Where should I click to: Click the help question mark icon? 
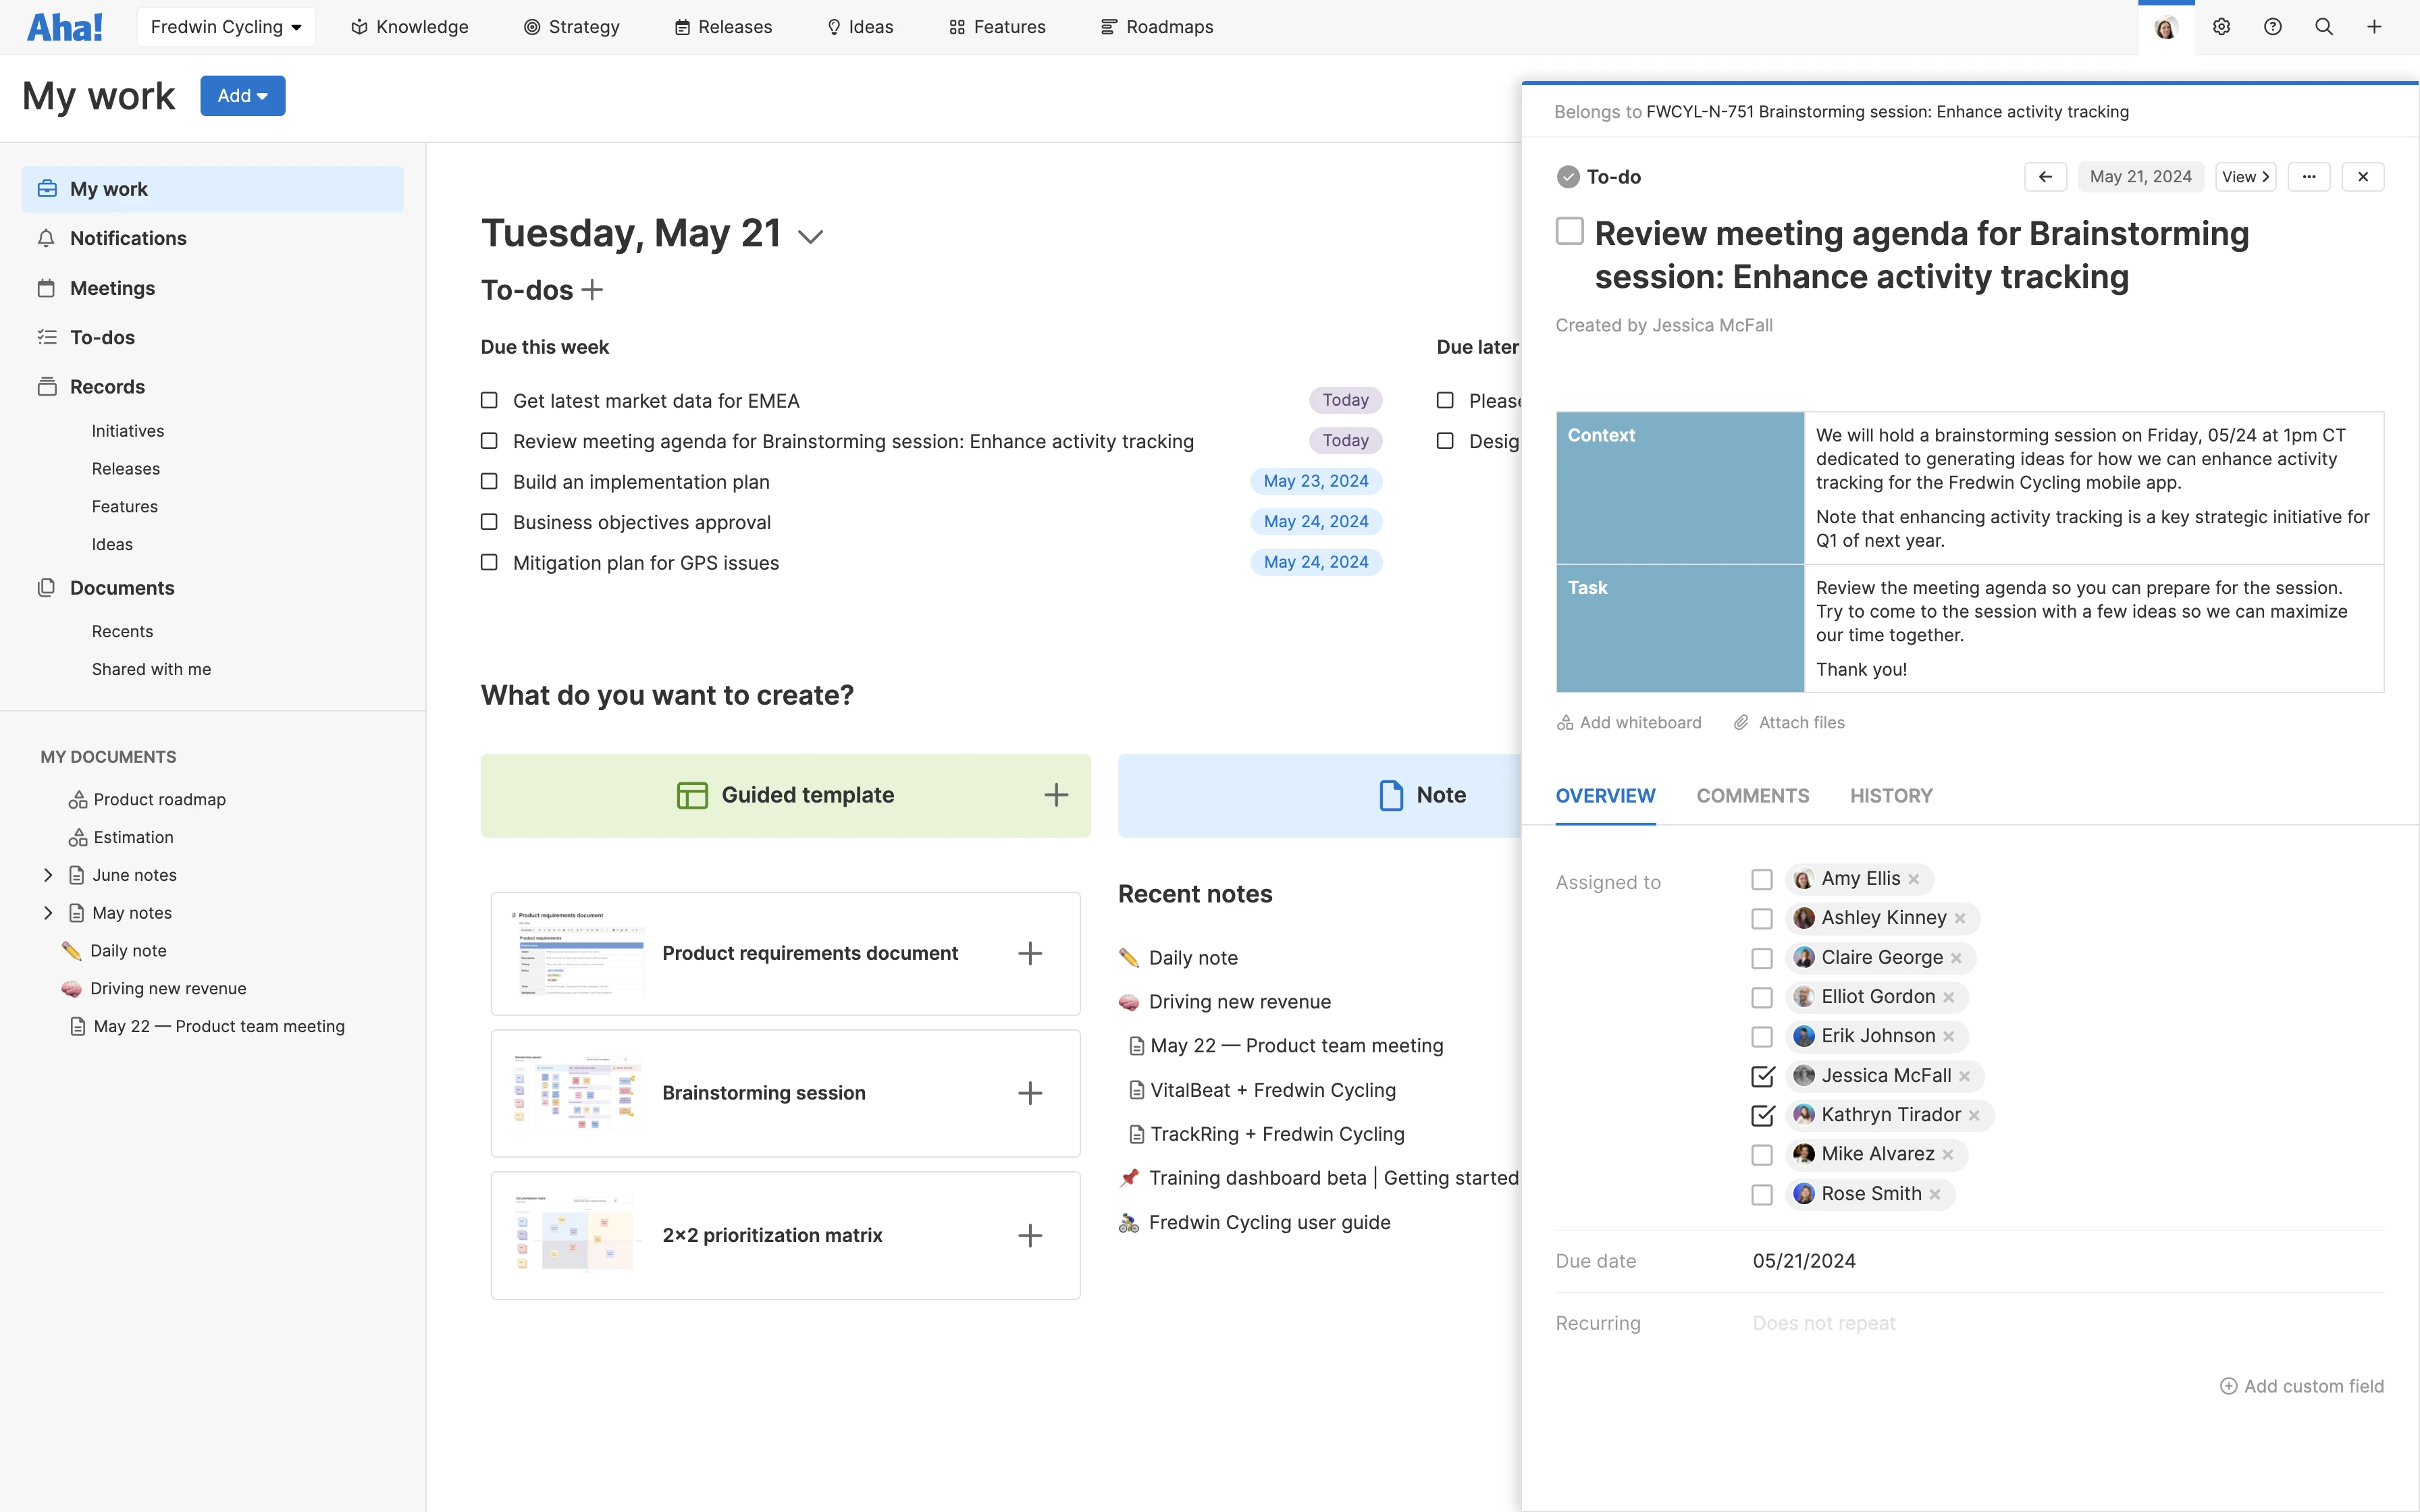click(x=2272, y=27)
